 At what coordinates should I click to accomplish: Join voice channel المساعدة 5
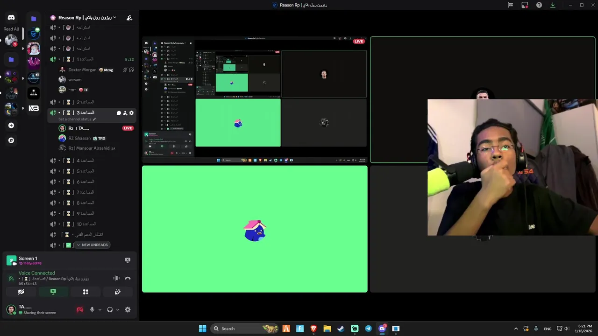click(x=93, y=171)
